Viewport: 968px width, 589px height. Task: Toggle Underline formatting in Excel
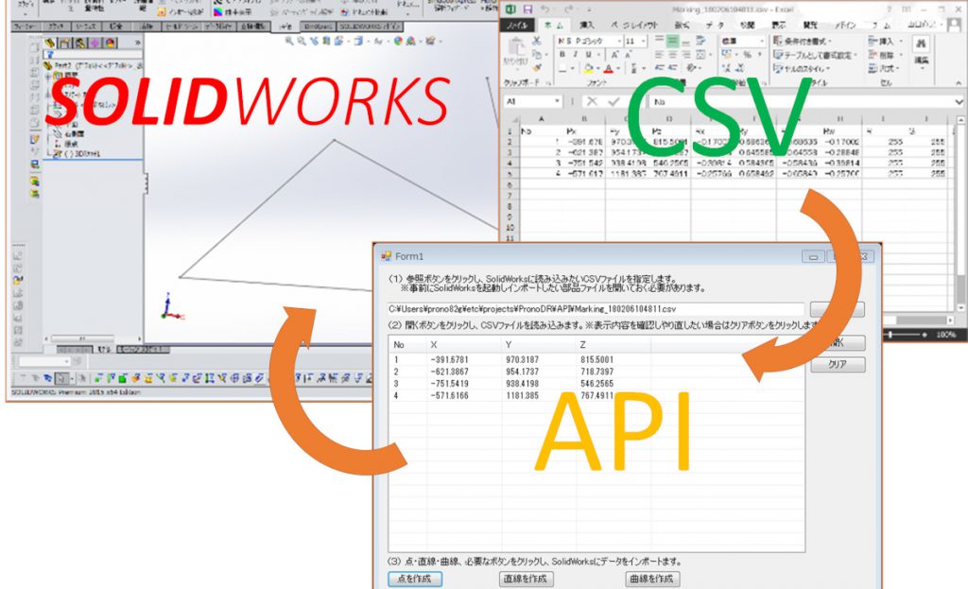[589, 55]
